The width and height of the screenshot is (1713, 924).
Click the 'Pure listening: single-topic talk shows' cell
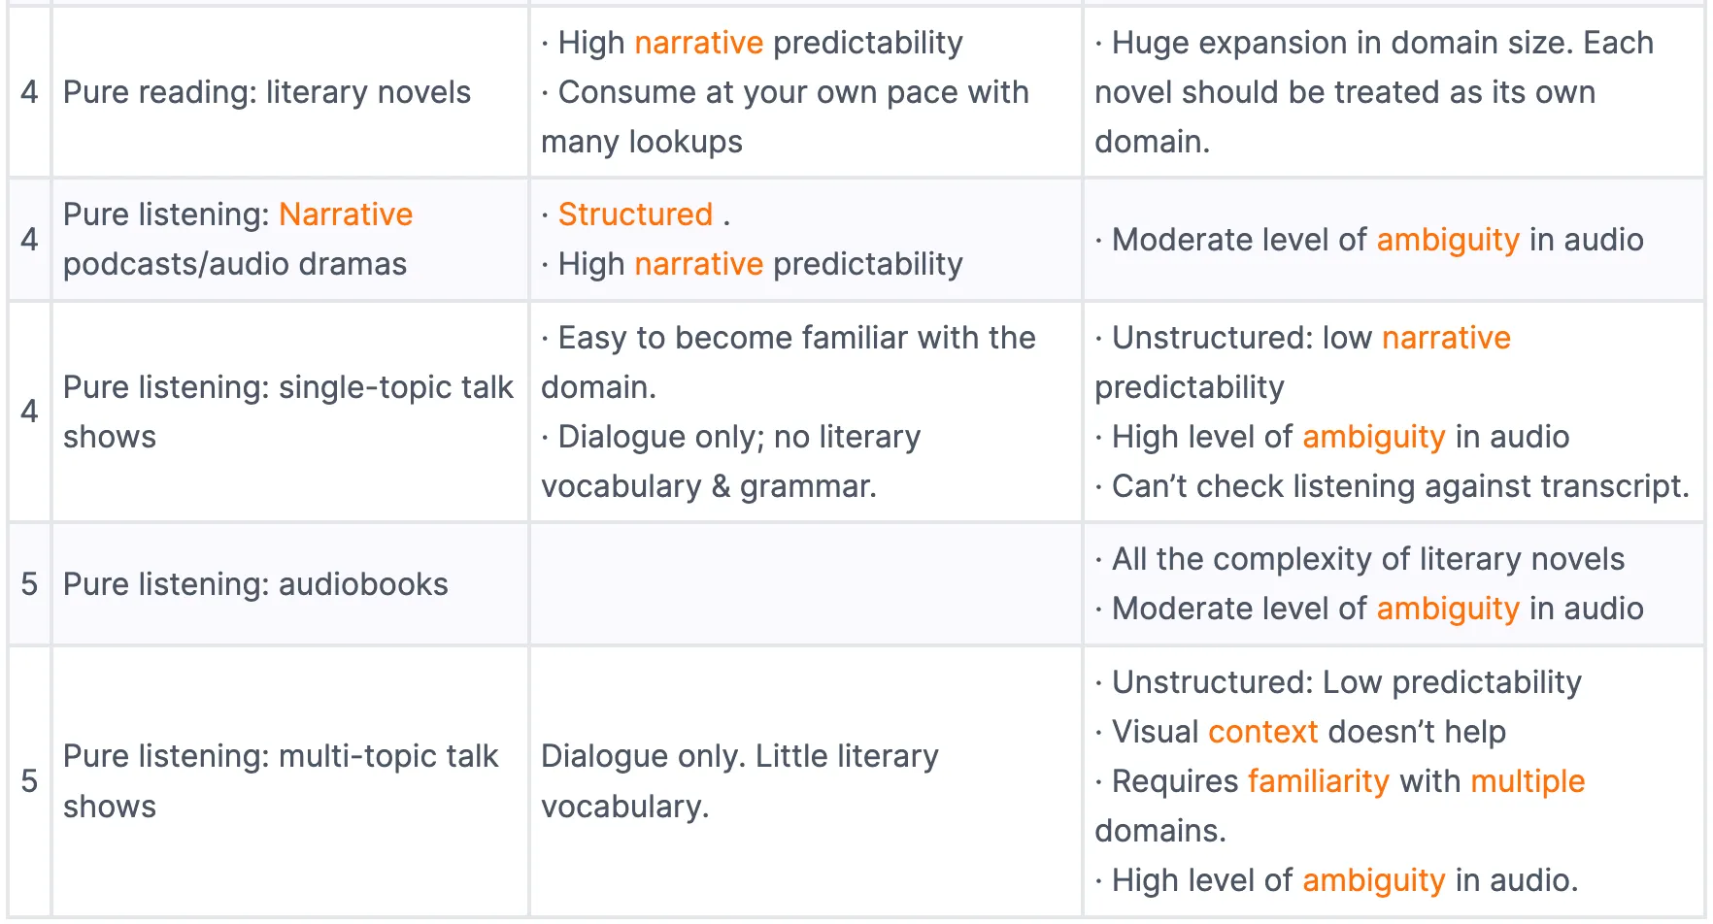(290, 412)
